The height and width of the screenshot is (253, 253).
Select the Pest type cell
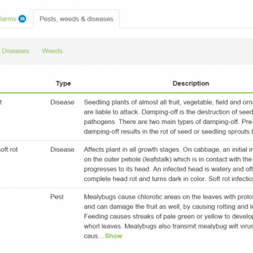57,197
